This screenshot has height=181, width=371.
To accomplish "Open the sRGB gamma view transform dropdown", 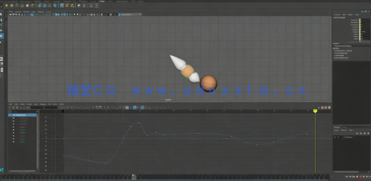I will (x=131, y=15).
